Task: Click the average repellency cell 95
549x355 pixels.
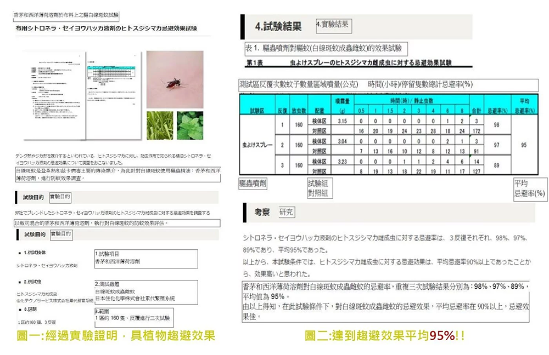Action: 524,145
